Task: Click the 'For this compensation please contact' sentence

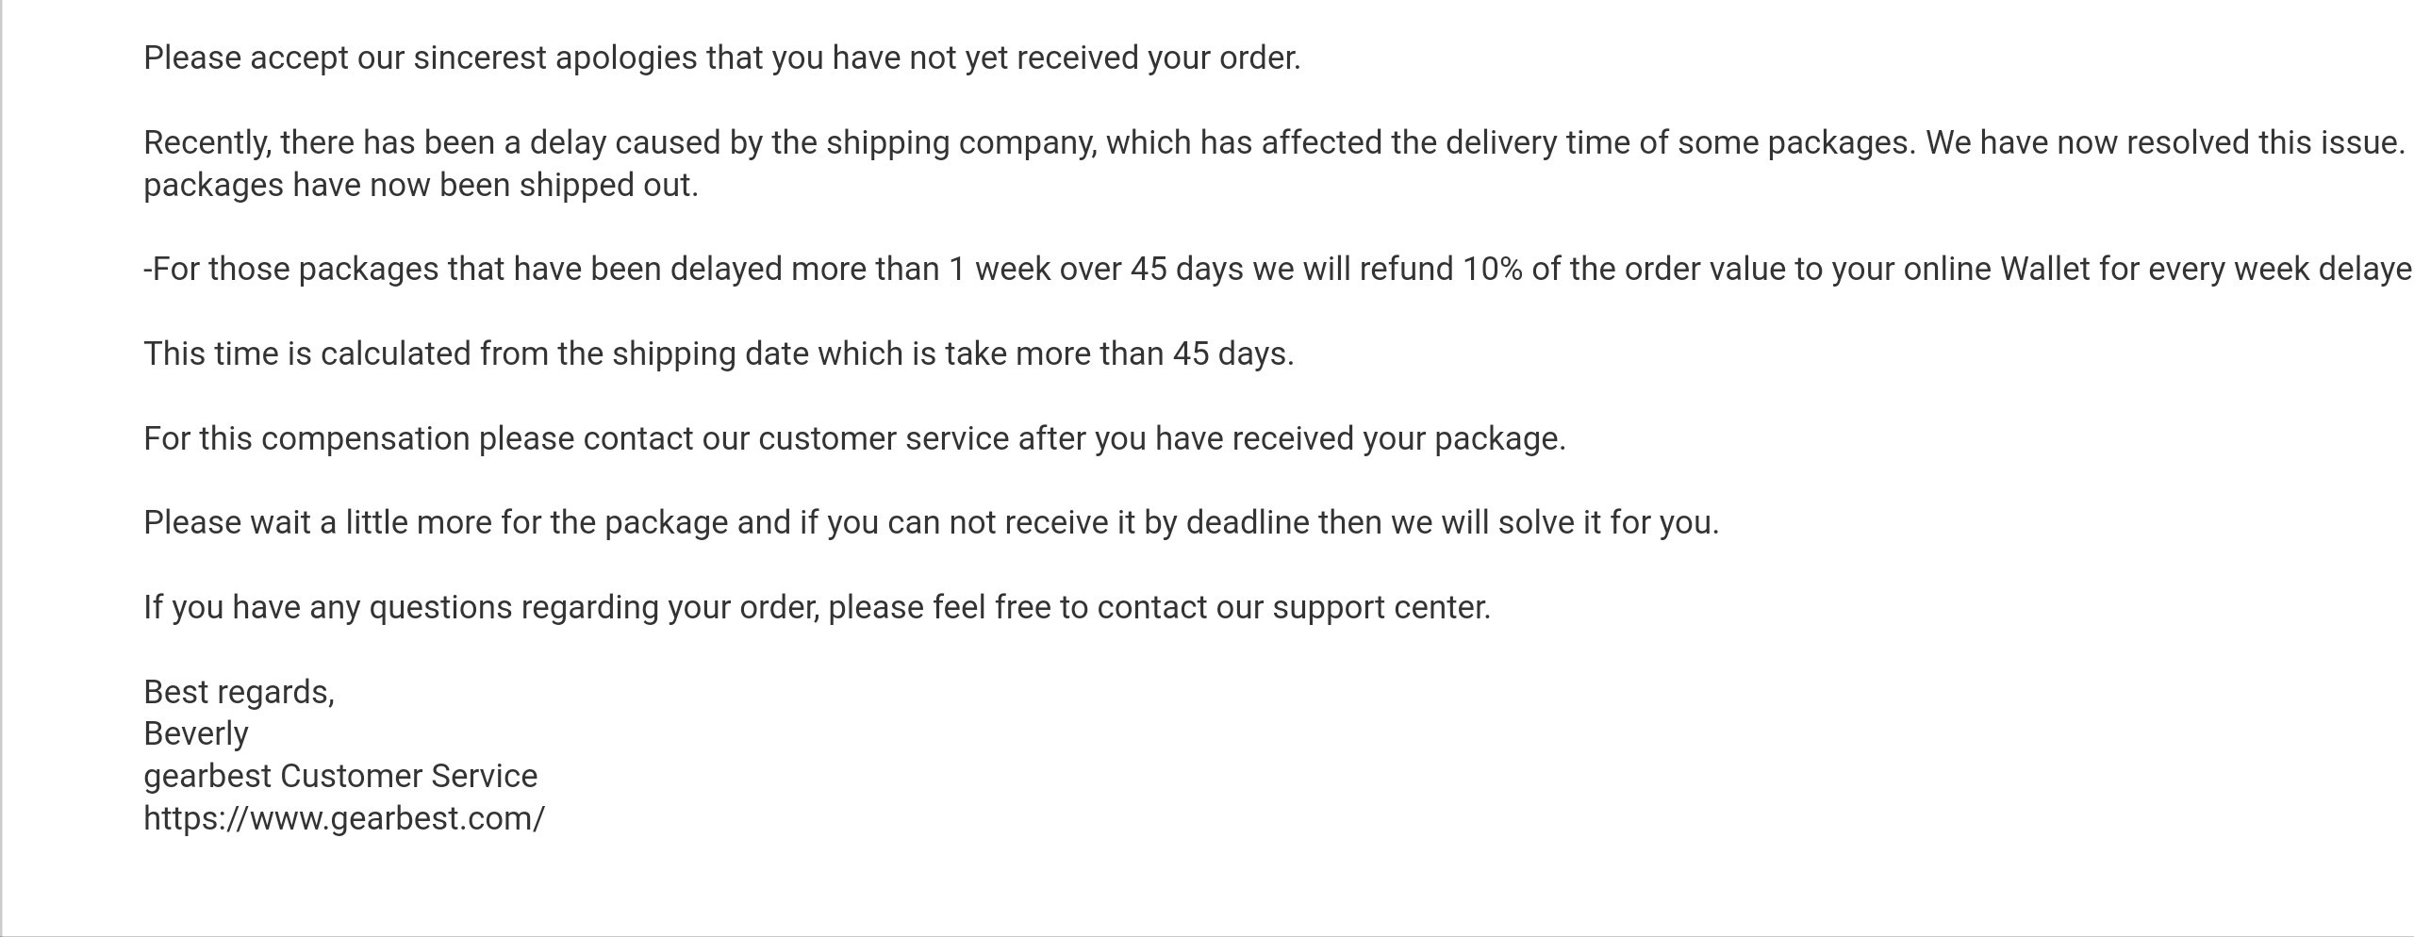Action: pyautogui.click(x=854, y=439)
